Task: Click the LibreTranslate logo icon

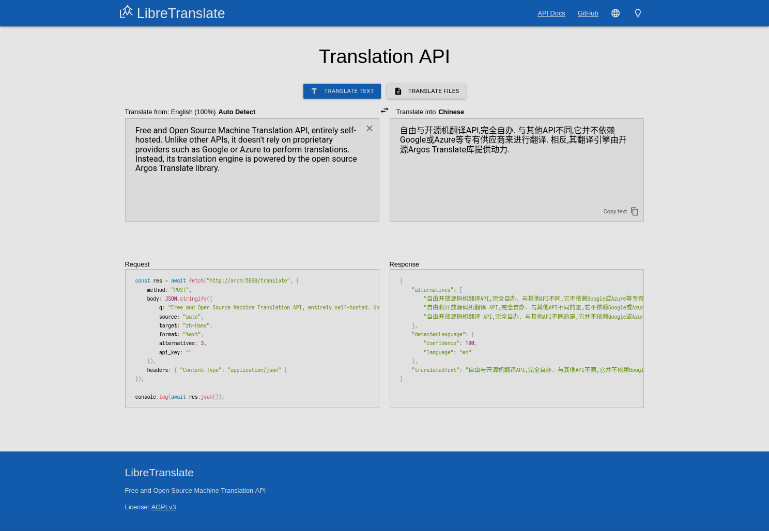Action: (x=126, y=12)
